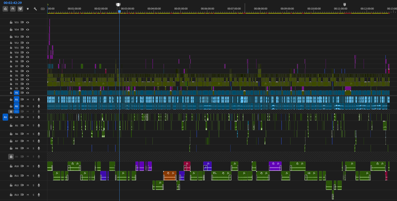
Task: Solo track A12 with S button
Action: (33, 185)
